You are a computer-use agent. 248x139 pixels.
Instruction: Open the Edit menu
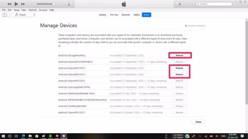point(10,10)
